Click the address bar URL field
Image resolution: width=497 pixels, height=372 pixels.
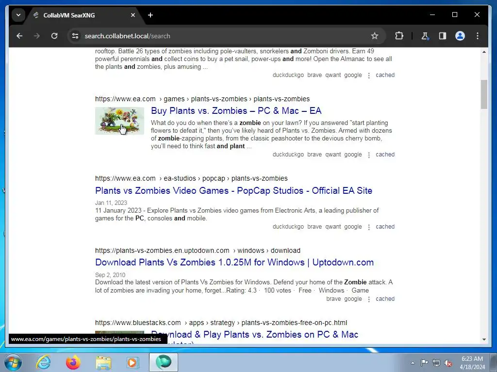pyautogui.click(x=222, y=36)
